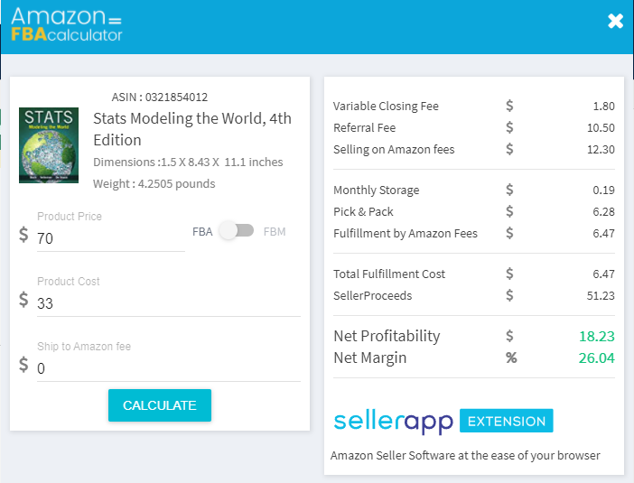Select Fulfillment by Amazon Fees value
Image resolution: width=634 pixels, height=483 pixels.
coord(603,233)
